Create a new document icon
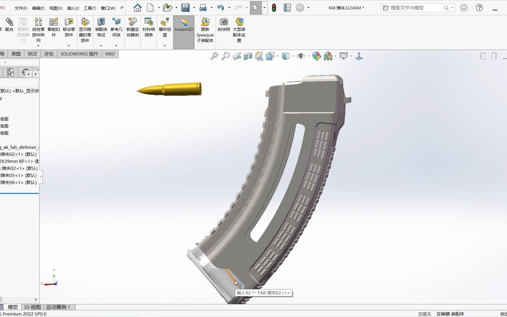Screen dimensions: 507x317 pos(150,8)
